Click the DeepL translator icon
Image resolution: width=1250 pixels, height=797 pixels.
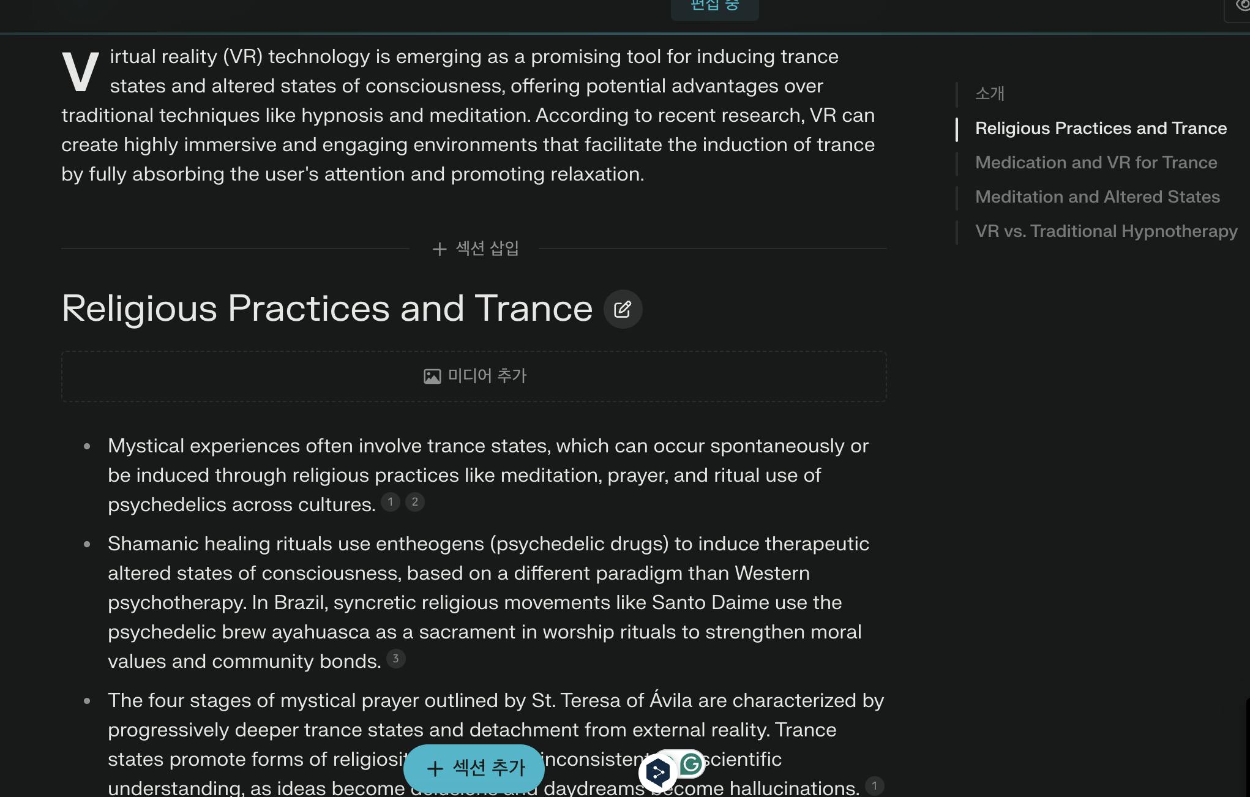pos(657,773)
